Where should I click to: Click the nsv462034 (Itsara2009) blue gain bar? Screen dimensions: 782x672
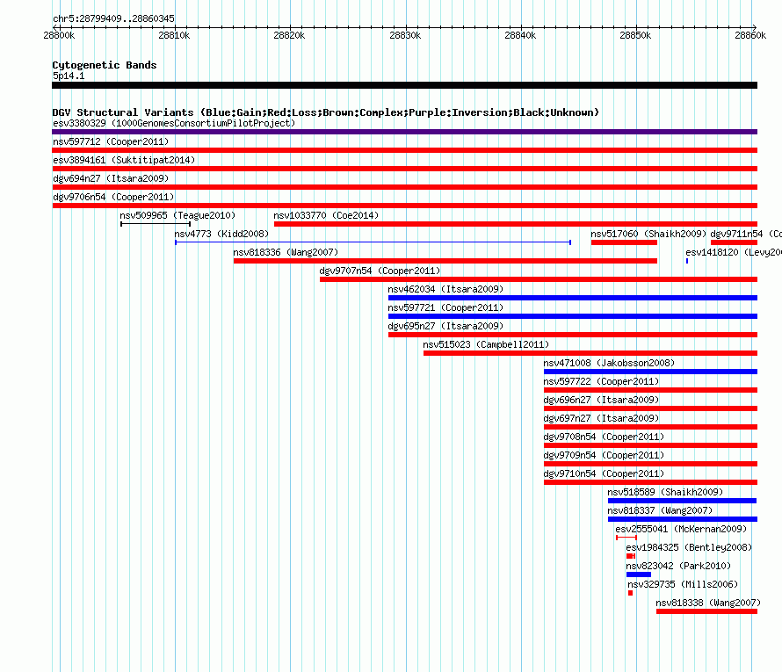click(573, 298)
